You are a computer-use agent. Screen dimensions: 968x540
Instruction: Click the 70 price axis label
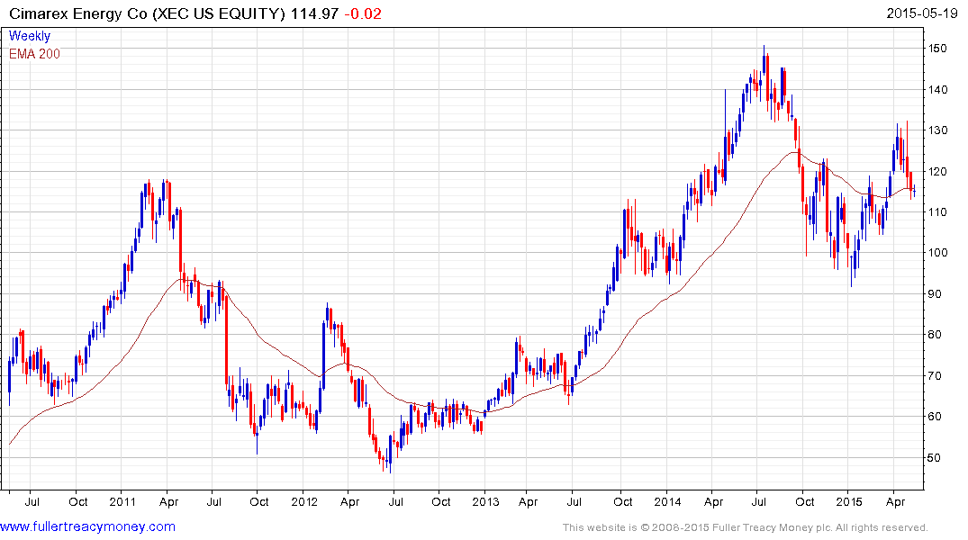[x=935, y=376]
